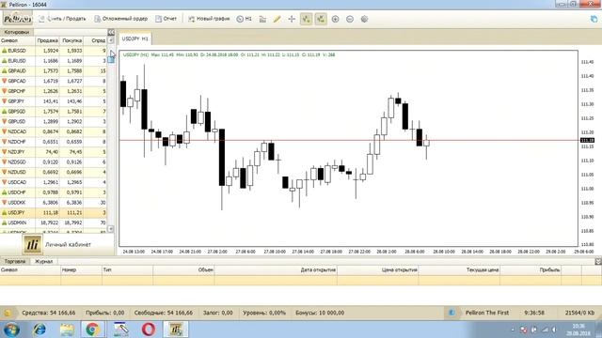
Task: Open Google Chrome from the taskbar
Action: tap(92, 330)
